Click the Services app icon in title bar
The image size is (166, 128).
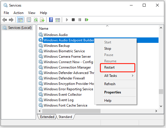(5, 5)
